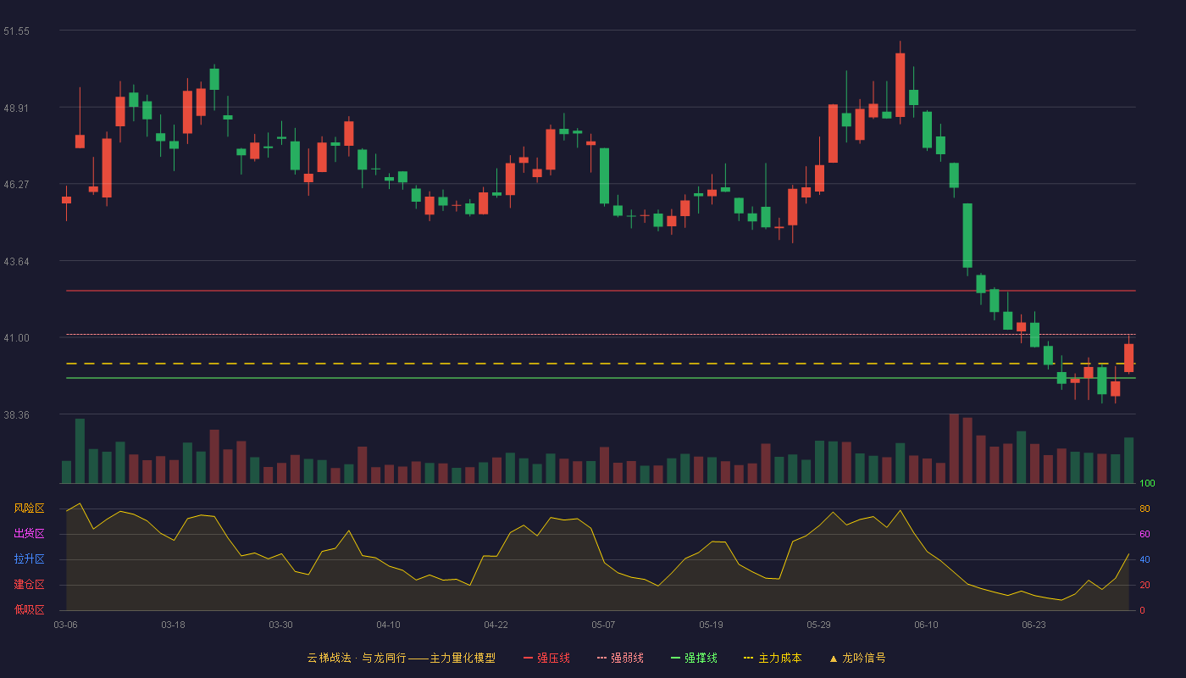Toggle the 强压线 legend entry
Viewport: 1186px width, 678px height.
click(x=546, y=658)
